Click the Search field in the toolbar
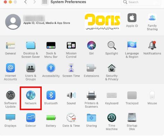 141,2
